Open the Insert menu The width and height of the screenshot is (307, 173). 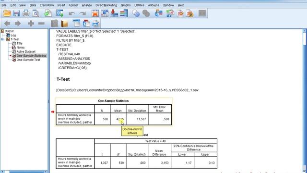click(x=61, y=5)
